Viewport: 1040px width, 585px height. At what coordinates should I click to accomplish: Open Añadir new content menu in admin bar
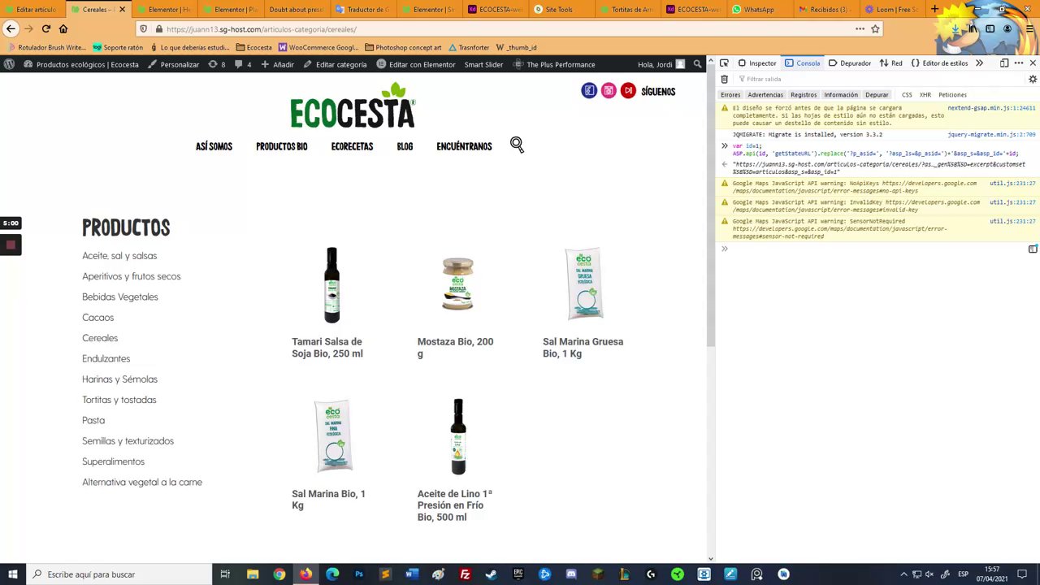[x=276, y=64]
